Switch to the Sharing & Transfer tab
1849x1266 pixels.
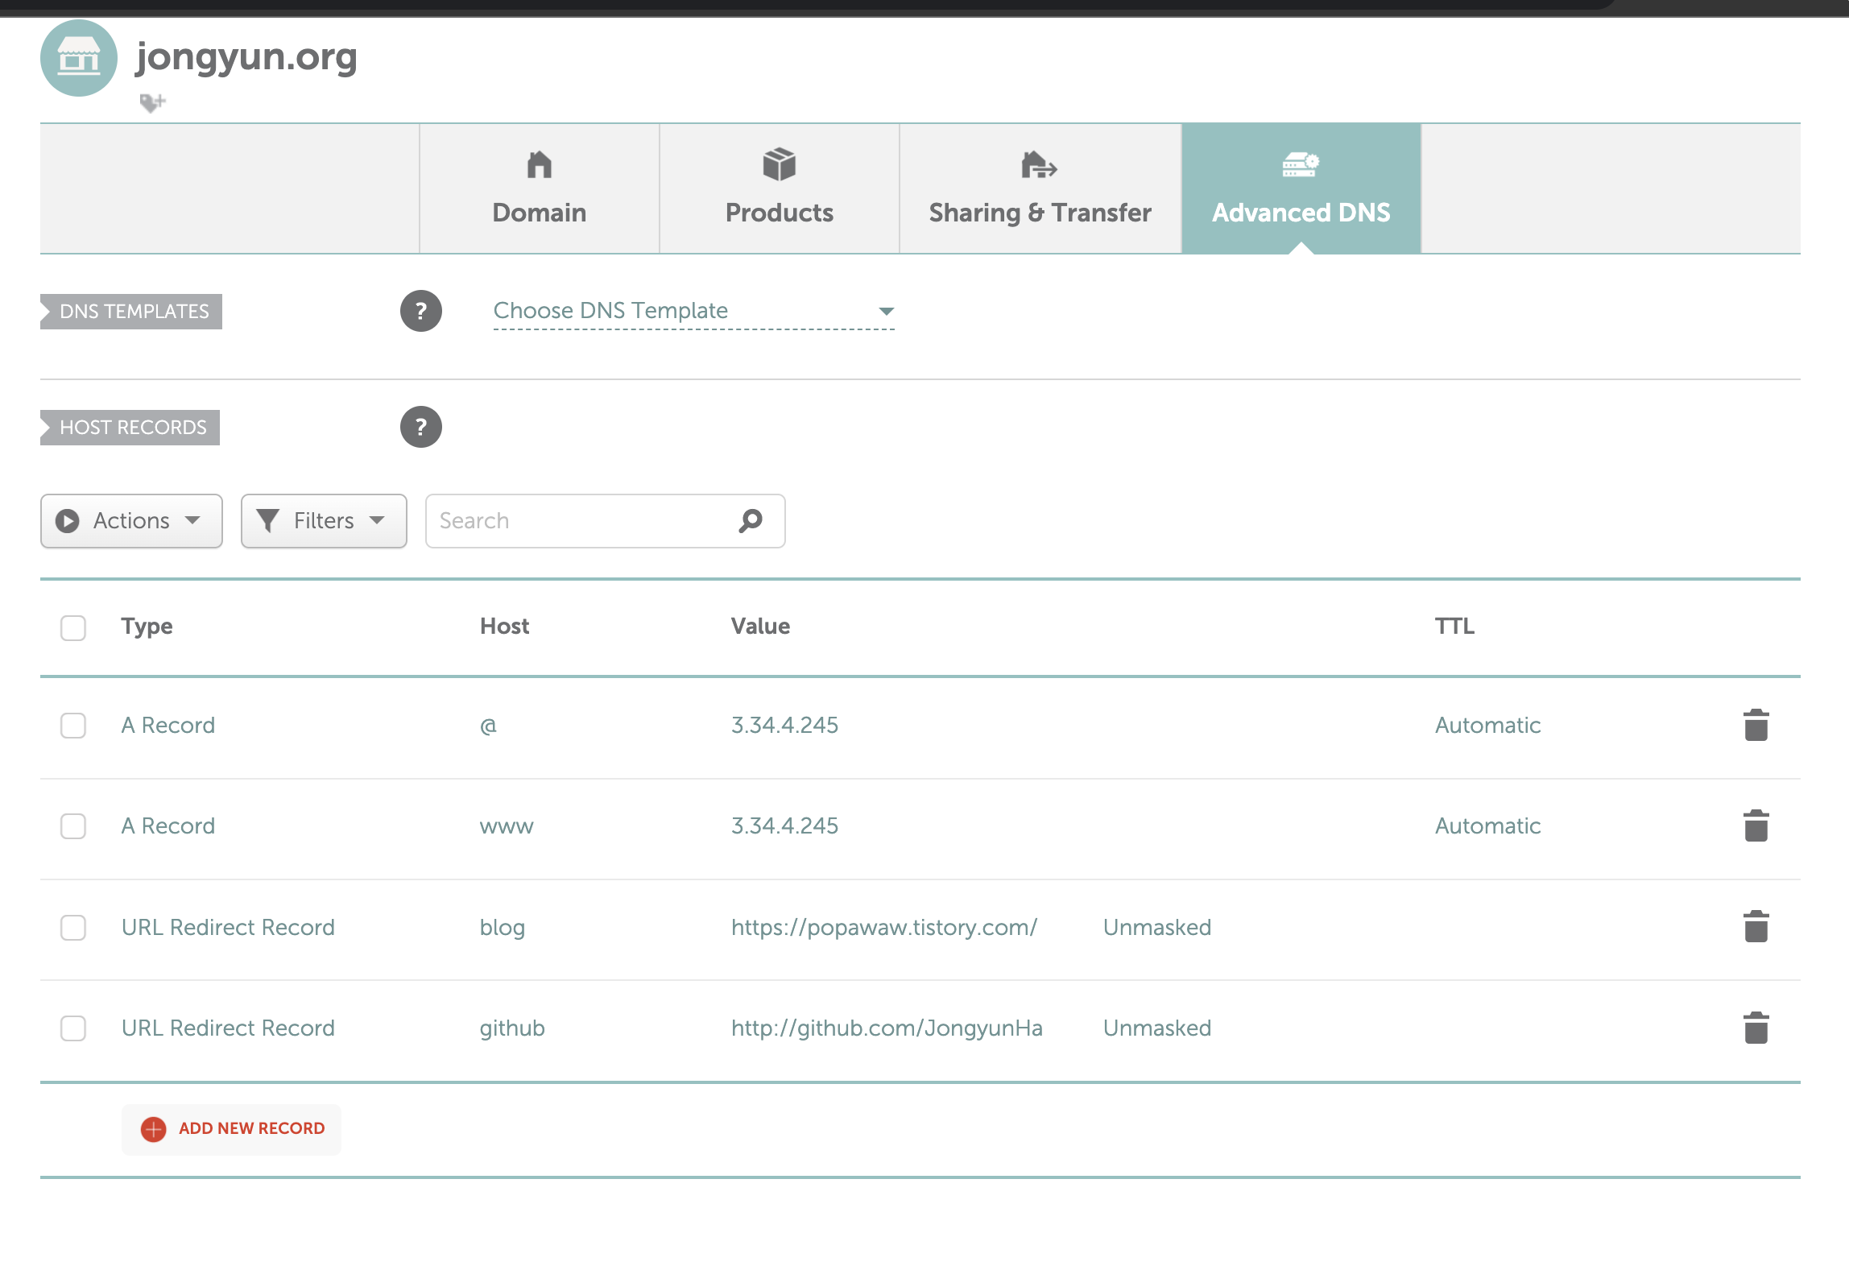(x=1040, y=188)
